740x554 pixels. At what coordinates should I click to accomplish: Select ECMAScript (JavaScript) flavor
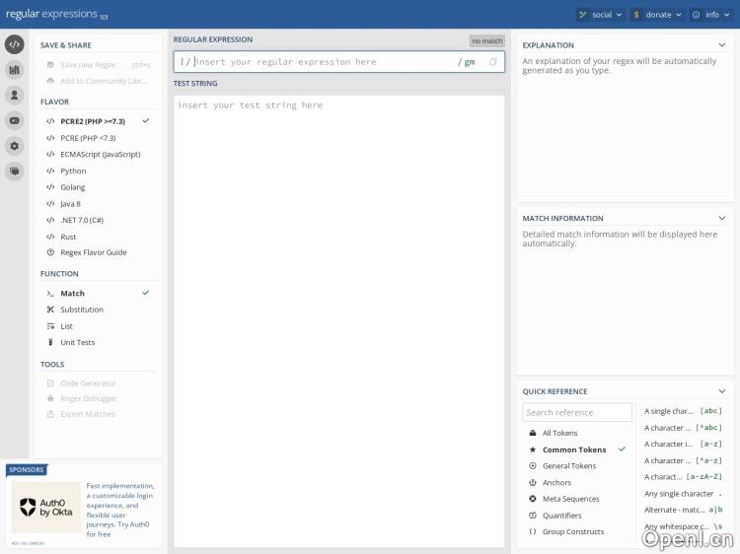click(x=100, y=154)
